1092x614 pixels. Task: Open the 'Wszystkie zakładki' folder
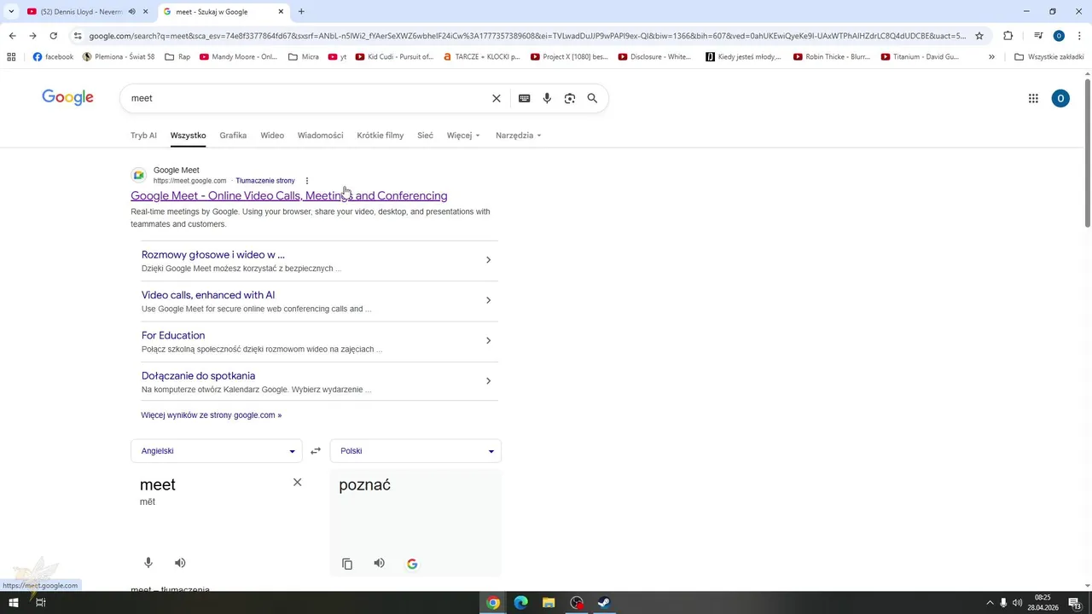(x=1049, y=57)
